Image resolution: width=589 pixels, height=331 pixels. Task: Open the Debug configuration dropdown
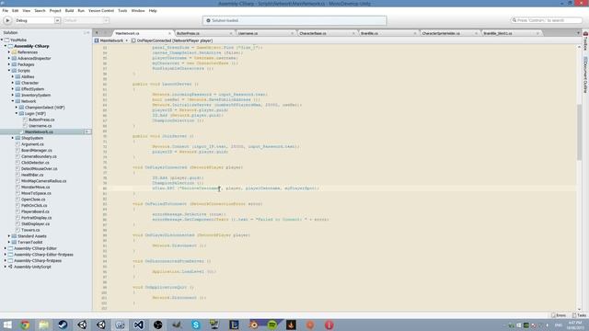(x=37, y=20)
